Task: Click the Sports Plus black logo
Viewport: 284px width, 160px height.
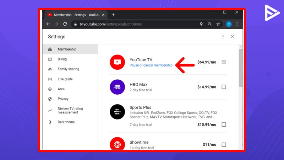Action: (118, 112)
